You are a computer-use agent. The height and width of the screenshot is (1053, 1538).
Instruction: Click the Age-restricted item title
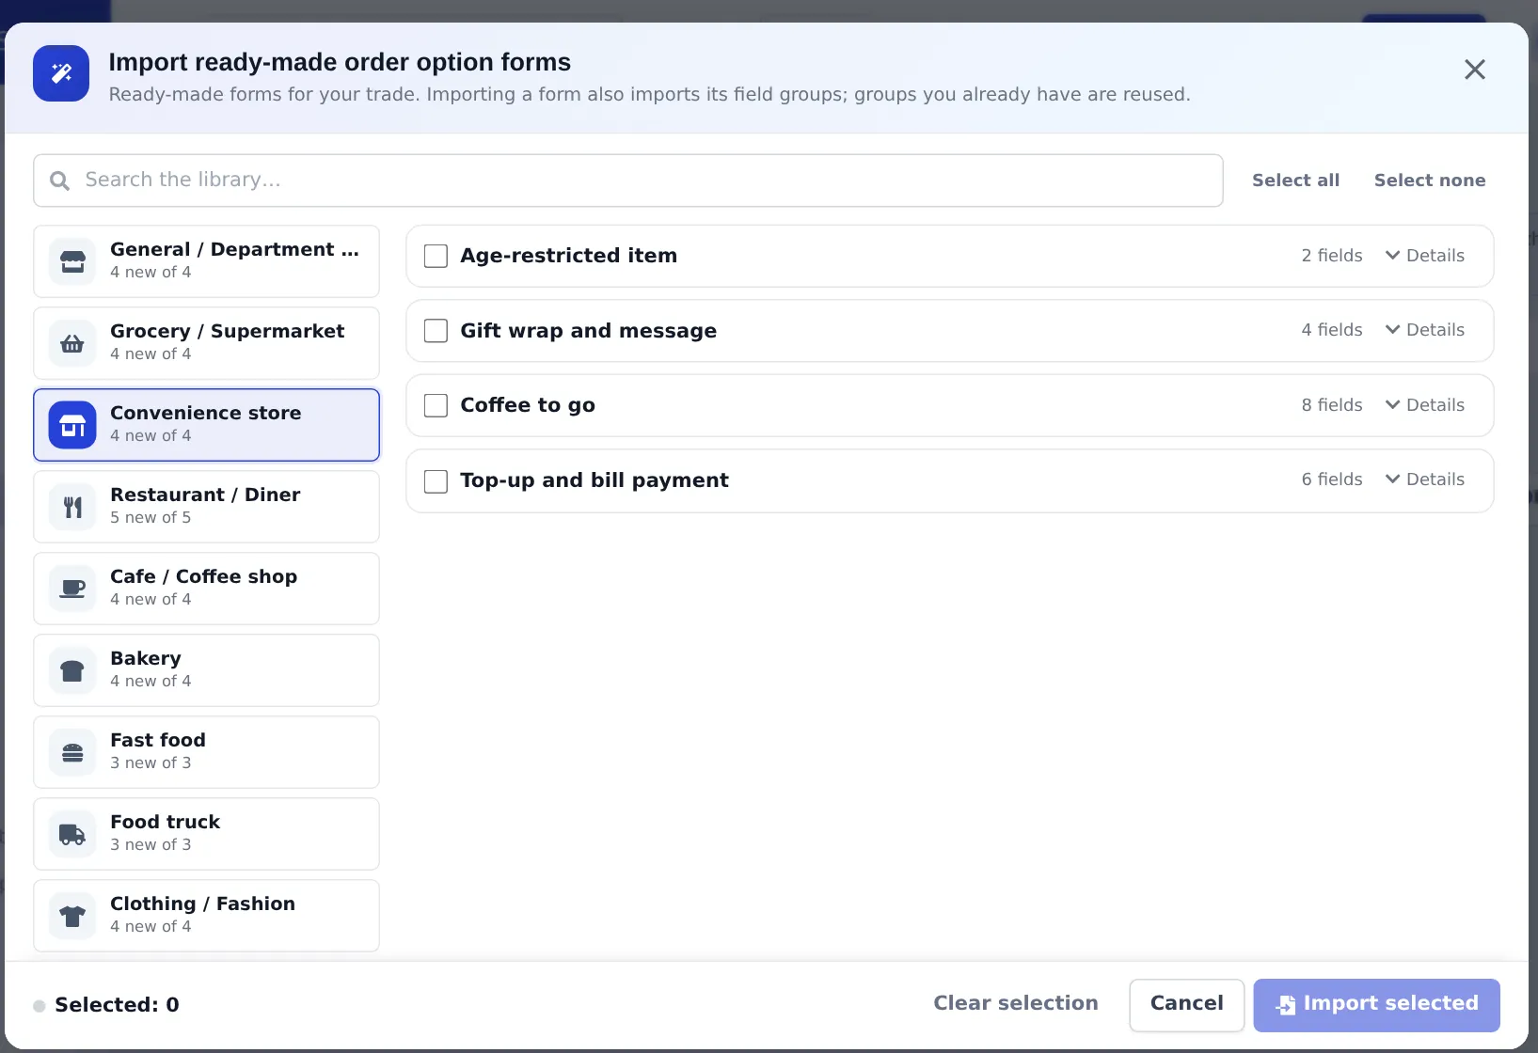[x=568, y=256]
